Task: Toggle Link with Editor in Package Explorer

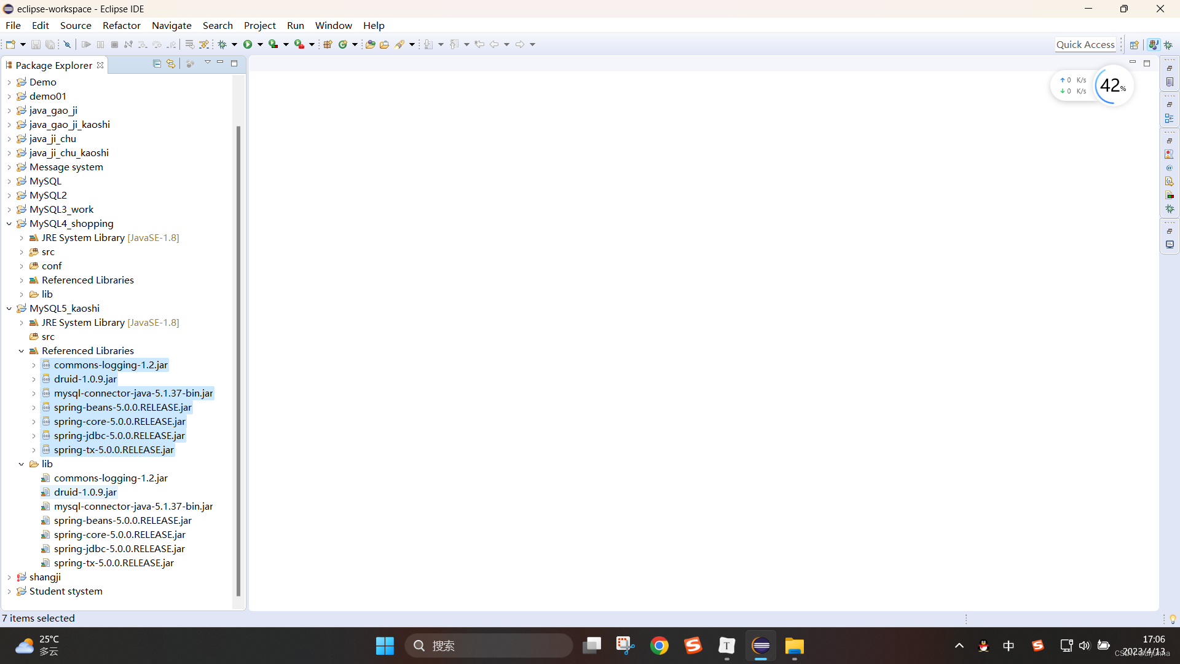Action: [x=171, y=63]
